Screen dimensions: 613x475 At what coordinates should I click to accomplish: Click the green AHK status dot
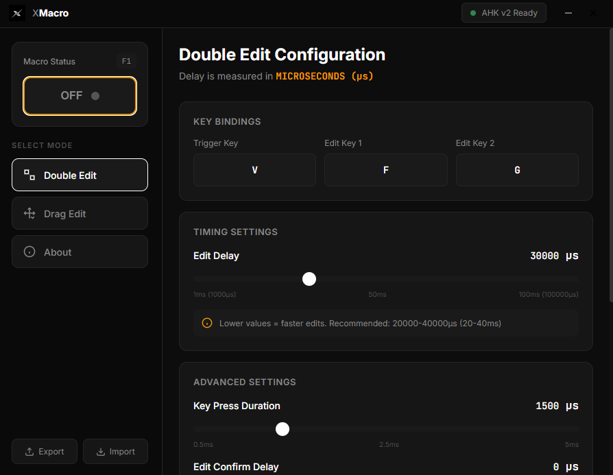pos(473,13)
